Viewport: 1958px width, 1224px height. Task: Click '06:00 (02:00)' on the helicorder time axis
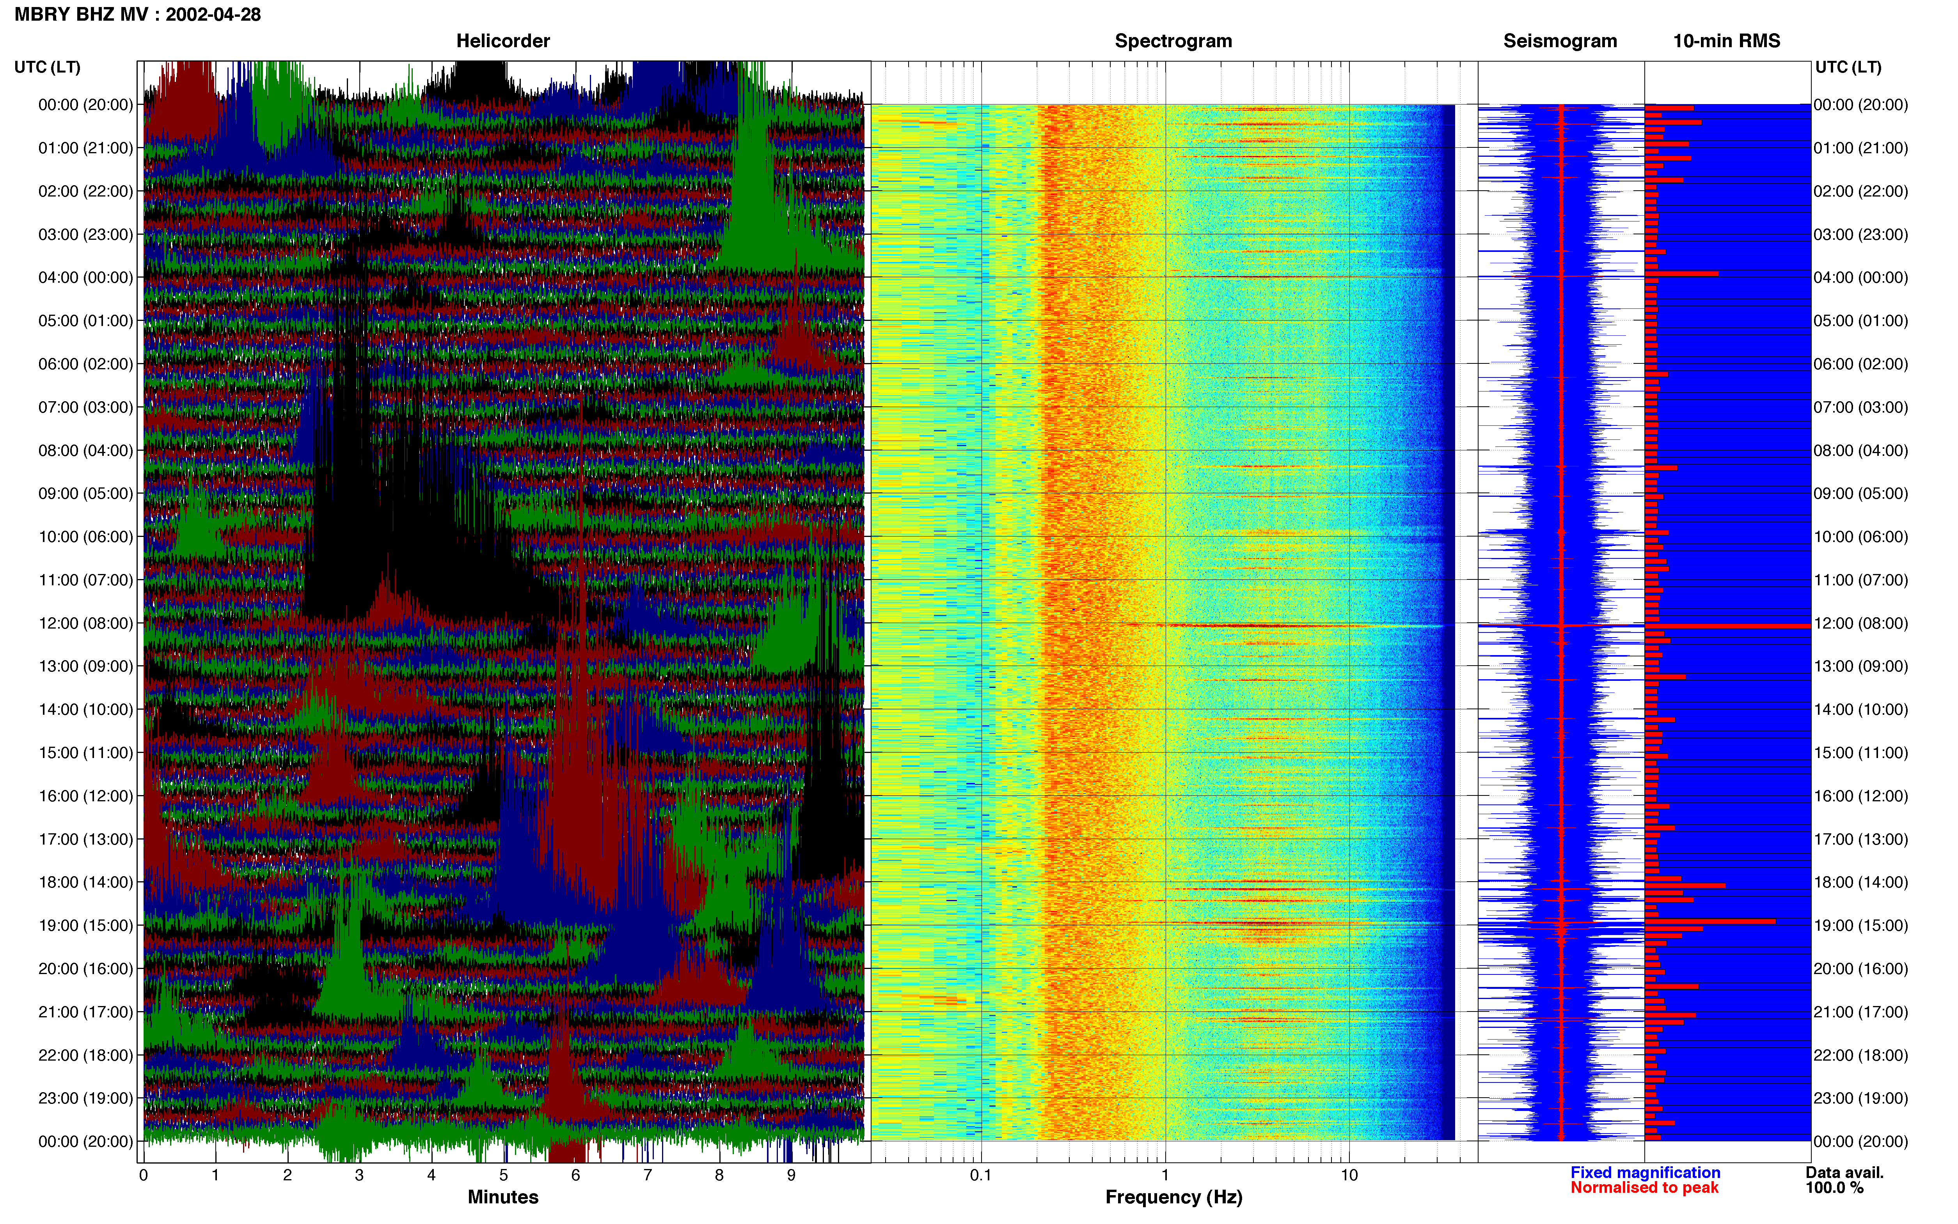pyautogui.click(x=86, y=364)
